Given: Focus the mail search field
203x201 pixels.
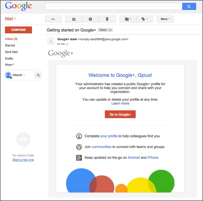Looking at the screenshot, I should (x=112, y=6).
